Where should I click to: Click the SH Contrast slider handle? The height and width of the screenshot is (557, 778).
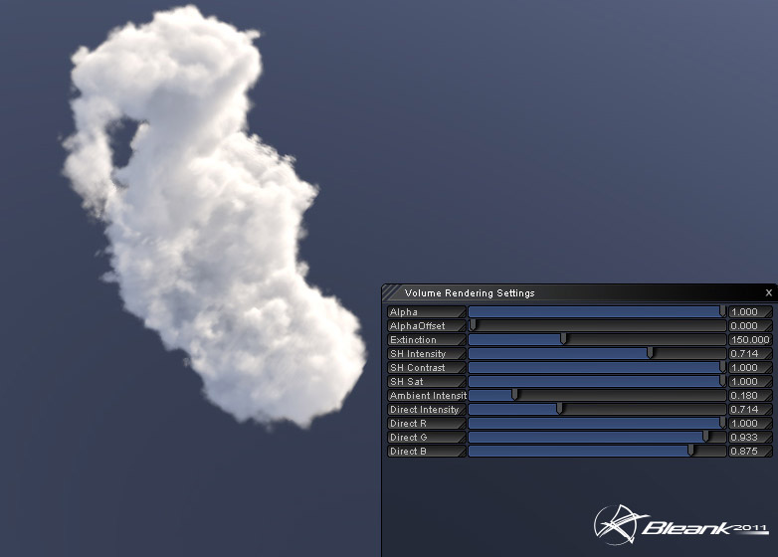722,367
